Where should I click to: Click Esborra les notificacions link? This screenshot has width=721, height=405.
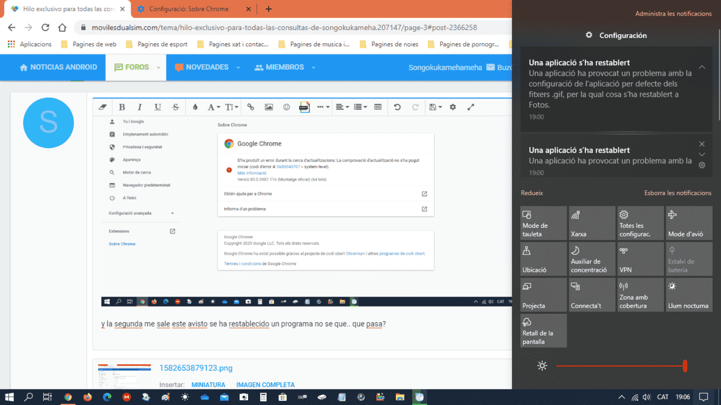[678, 193]
